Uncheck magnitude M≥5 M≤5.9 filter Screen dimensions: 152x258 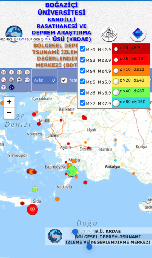click(x=82, y=82)
